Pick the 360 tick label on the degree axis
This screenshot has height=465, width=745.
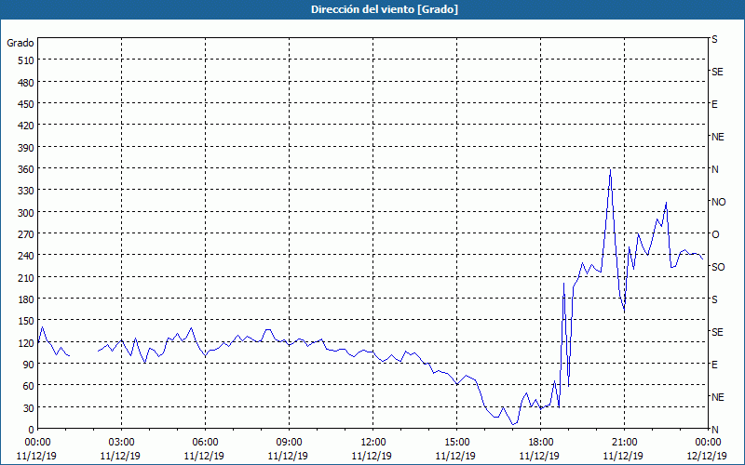[26, 169]
